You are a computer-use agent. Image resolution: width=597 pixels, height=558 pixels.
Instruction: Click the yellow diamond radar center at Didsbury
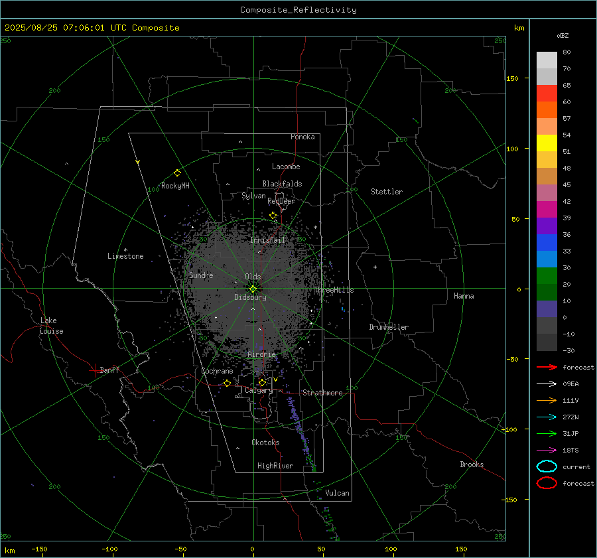(x=253, y=289)
